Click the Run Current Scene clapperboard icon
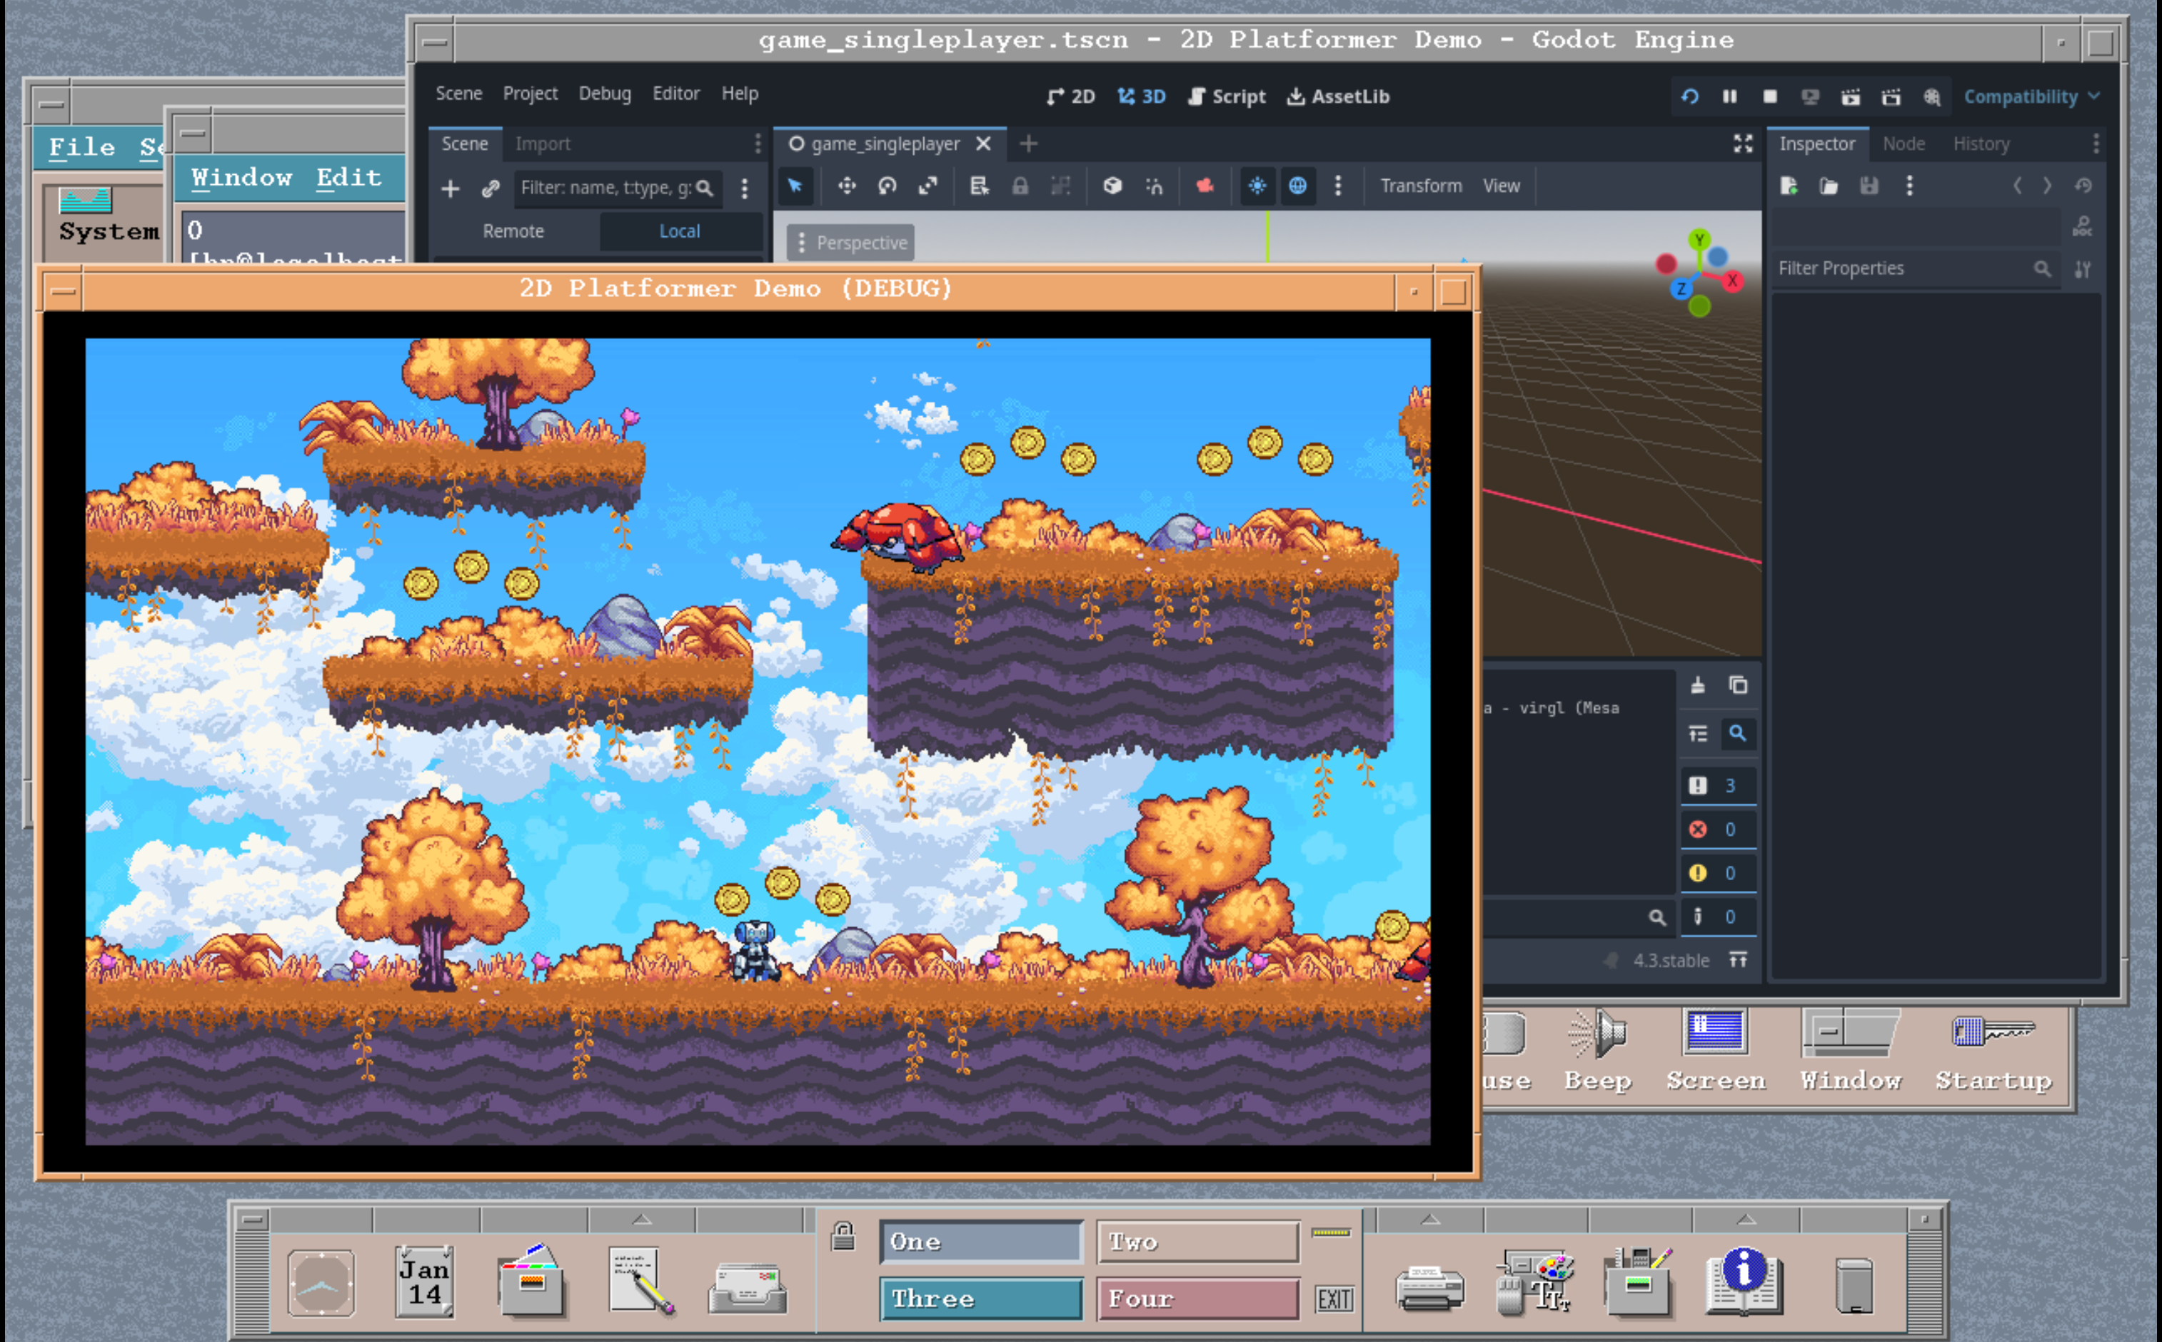Viewport: 2162px width, 1342px height. [1851, 96]
